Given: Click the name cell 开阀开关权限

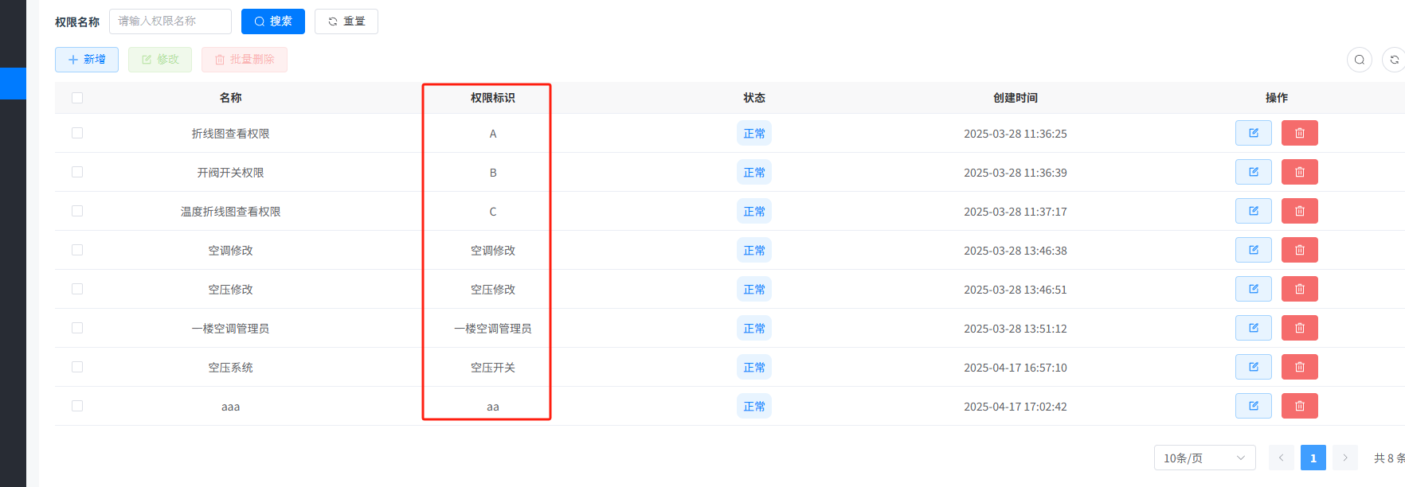Looking at the screenshot, I should [x=230, y=173].
